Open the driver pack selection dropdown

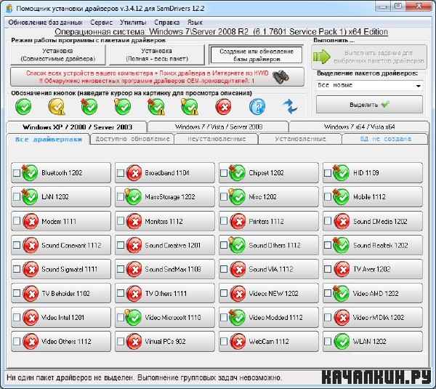coord(369,85)
